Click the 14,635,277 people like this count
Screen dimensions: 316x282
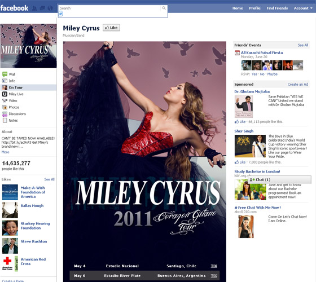click(16, 165)
